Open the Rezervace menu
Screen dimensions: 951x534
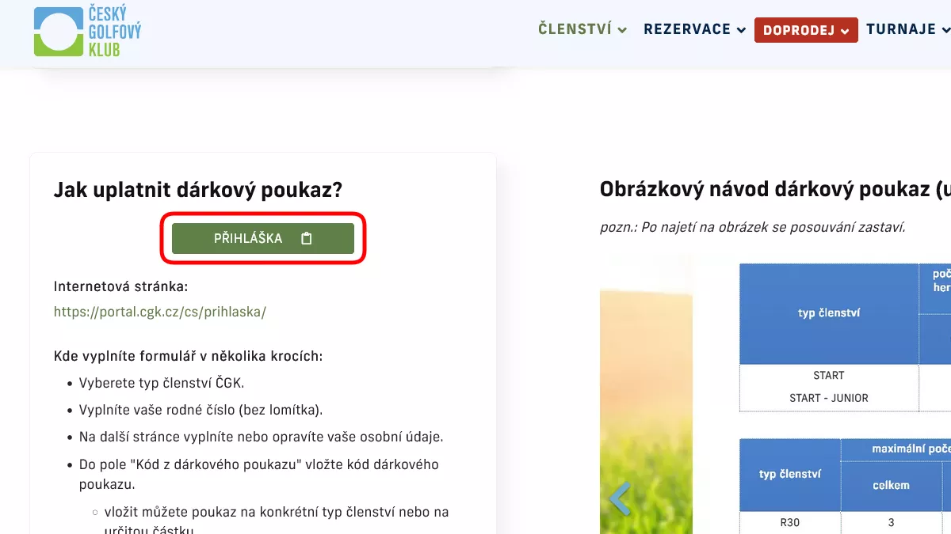pos(686,29)
